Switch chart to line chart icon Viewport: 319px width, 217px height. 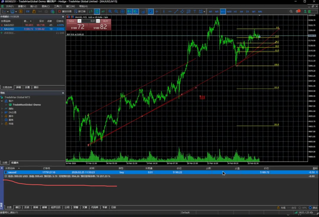(103, 11)
